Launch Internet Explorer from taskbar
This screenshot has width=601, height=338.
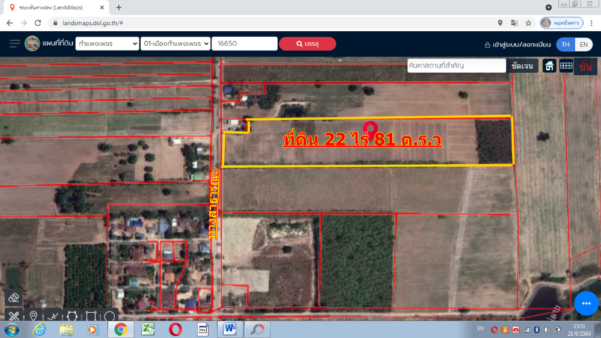40,330
